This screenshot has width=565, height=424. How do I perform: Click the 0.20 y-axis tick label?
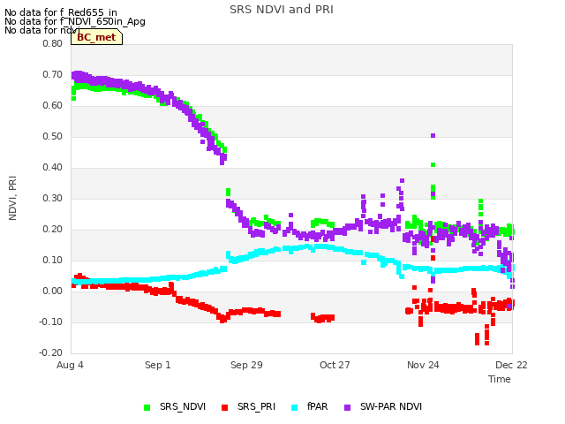point(53,230)
